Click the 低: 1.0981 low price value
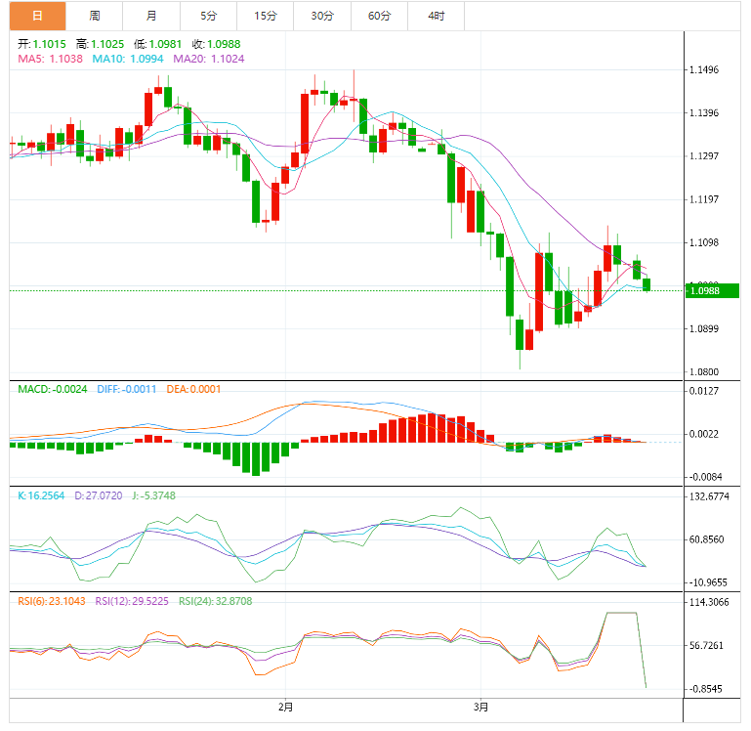Image resolution: width=751 pixels, height=731 pixels. pyautogui.click(x=158, y=44)
